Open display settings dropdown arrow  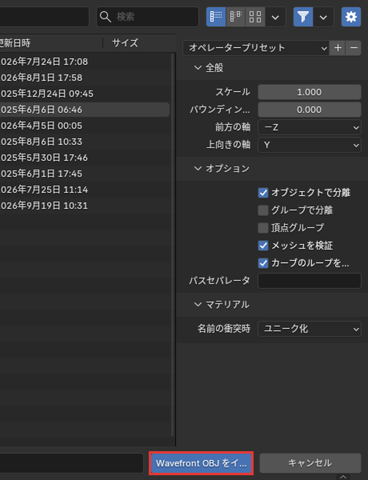point(275,17)
